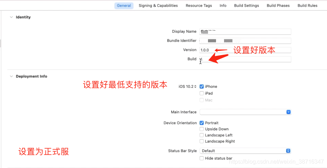Click the Main Interface label
The width and height of the screenshot is (327, 168).
point(184,112)
